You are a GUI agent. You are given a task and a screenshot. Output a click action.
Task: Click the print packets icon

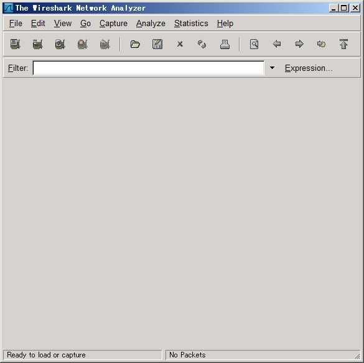225,44
